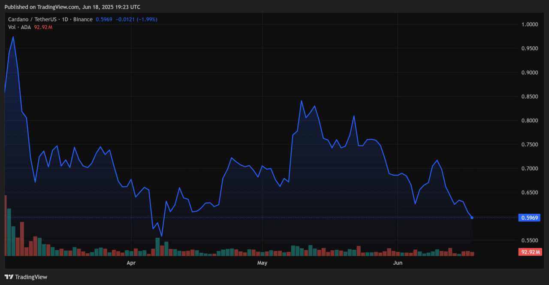Click the Vol · ADA indicator label

point(20,27)
